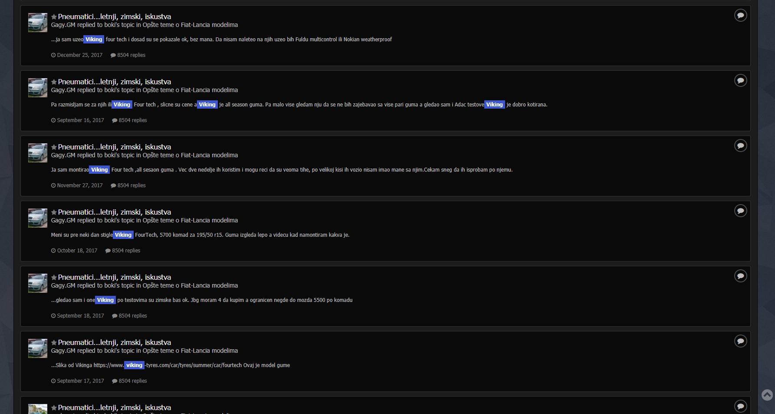Image resolution: width=775 pixels, height=414 pixels.
Task: Open the Pneumatici topic title in November 27 result
Action: 115,147
